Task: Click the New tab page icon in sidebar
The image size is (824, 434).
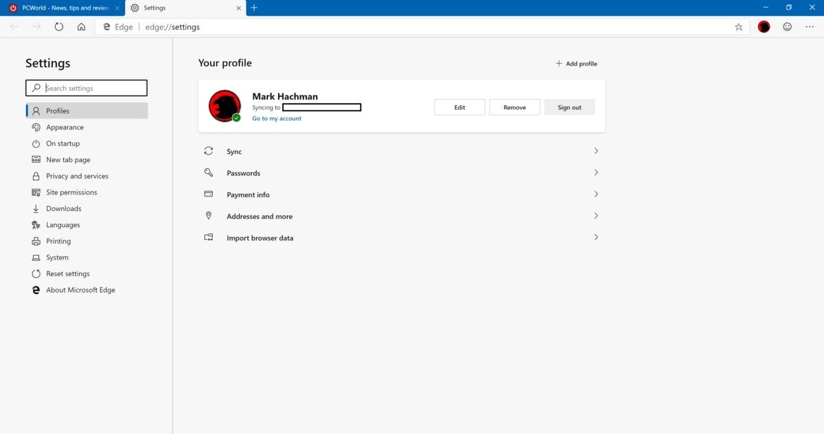Action: pyautogui.click(x=36, y=160)
